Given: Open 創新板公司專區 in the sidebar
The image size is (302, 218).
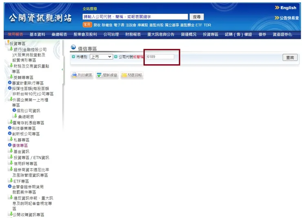Looking at the screenshot, I should 26,134.
